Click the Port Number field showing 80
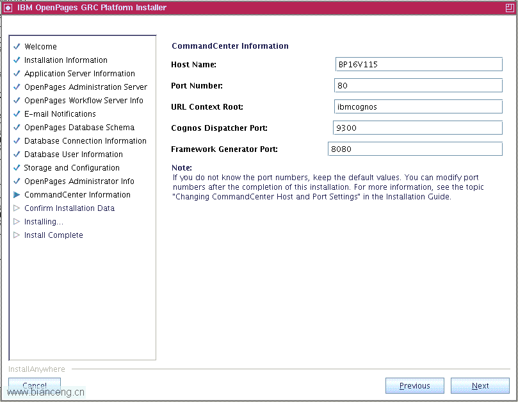Screen dimensions: 518x402 (x=418, y=85)
